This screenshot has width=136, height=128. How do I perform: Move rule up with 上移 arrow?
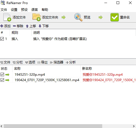pos(27,26)
